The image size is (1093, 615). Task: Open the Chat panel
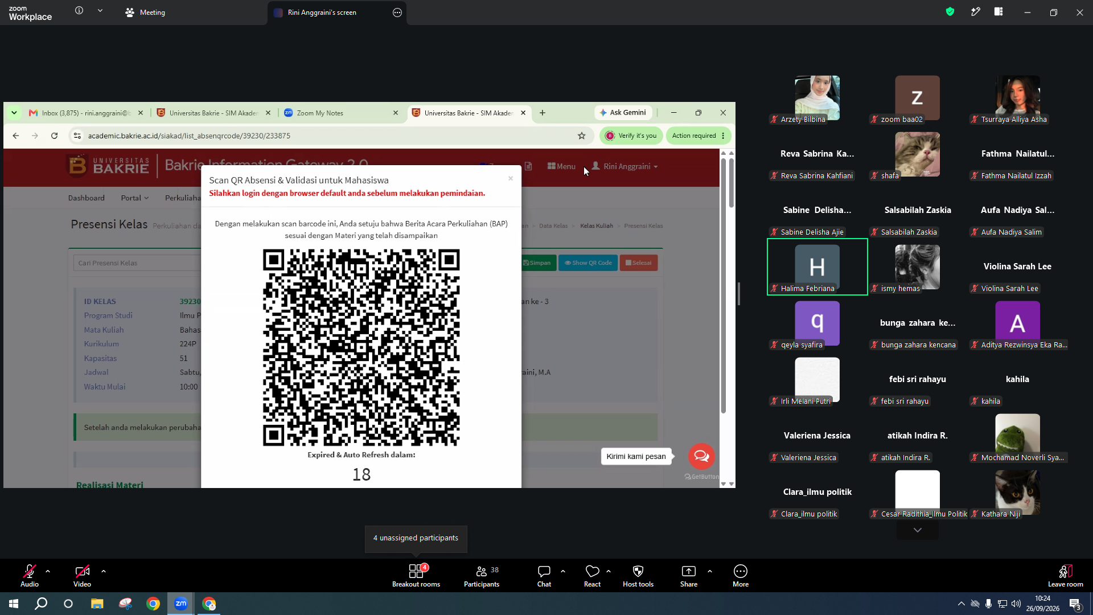pos(544,575)
